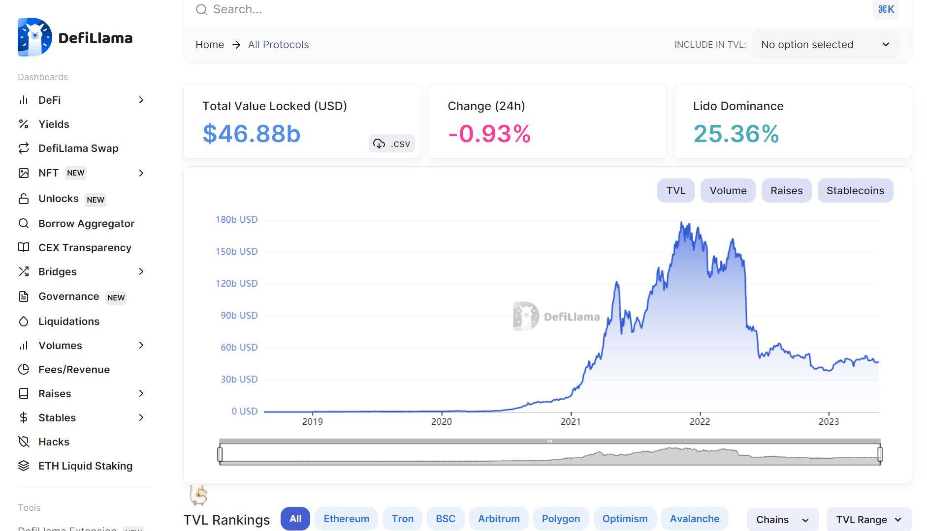This screenshot has height=531, width=927.
Task: Click the left handle of chart range slider
Action: pos(220,454)
